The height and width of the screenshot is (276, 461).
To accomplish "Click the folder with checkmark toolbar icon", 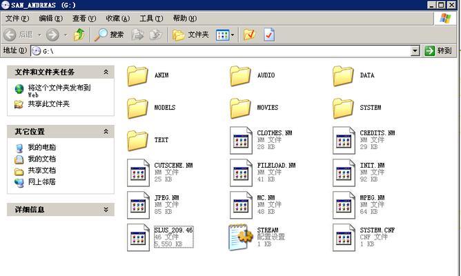I will (250, 34).
